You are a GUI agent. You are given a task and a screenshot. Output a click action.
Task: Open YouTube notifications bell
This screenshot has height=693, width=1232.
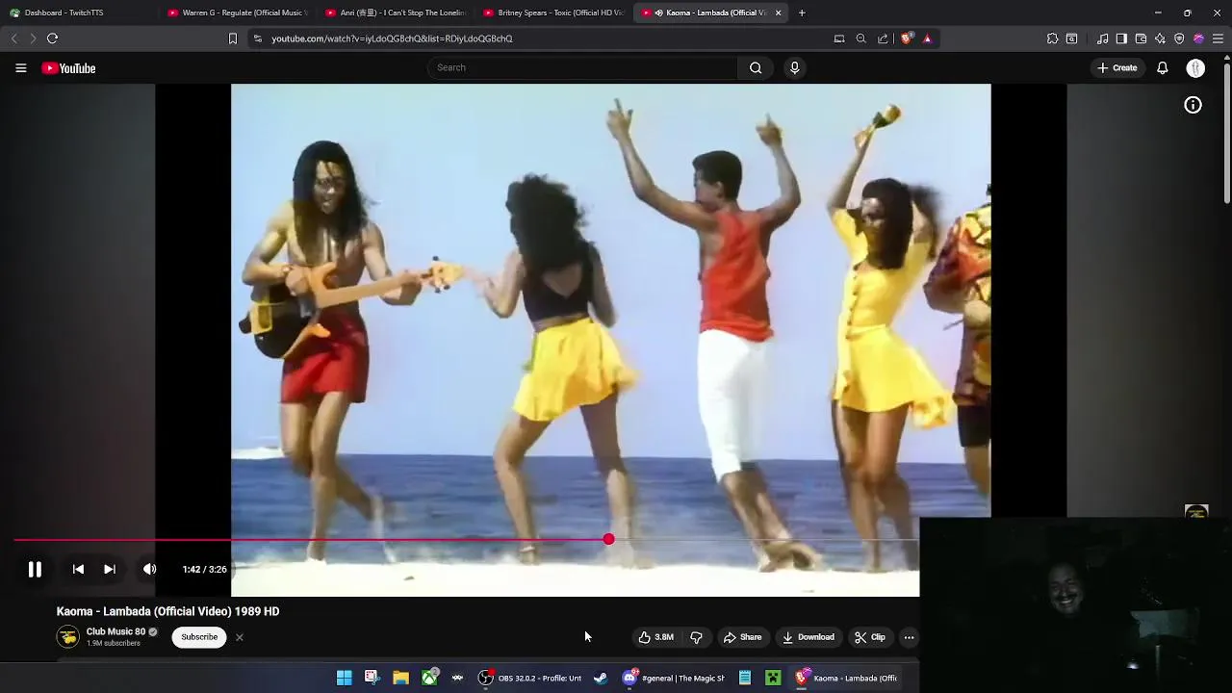click(x=1162, y=67)
